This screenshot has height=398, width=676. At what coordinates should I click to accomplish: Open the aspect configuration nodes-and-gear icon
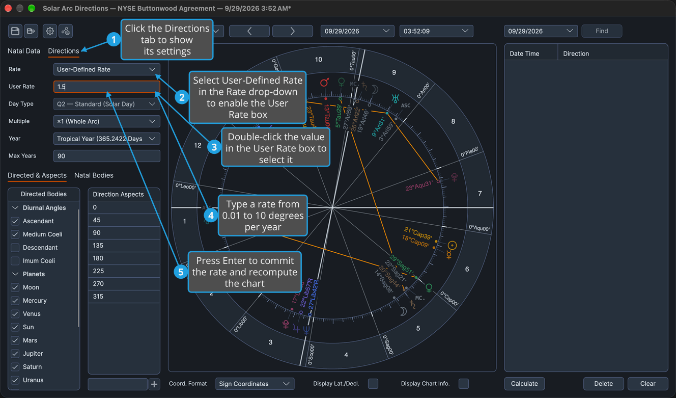point(66,31)
